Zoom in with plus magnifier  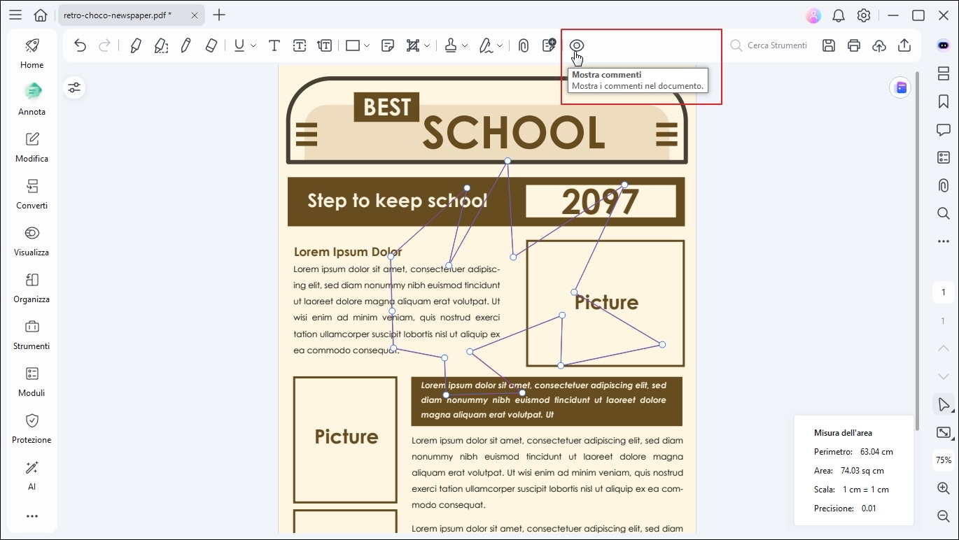[944, 488]
